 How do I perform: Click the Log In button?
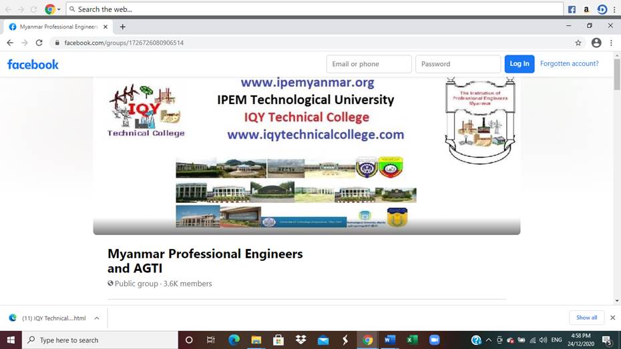tap(520, 64)
